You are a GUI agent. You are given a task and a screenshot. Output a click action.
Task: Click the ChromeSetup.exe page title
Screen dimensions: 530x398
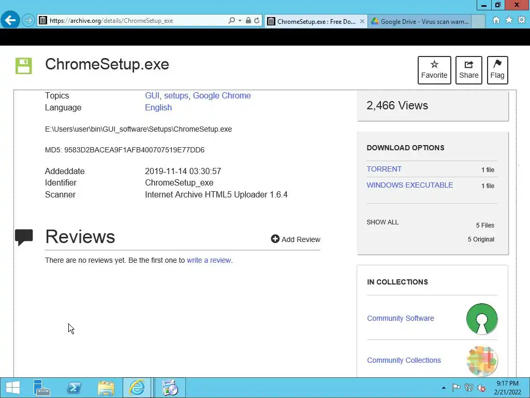click(107, 64)
